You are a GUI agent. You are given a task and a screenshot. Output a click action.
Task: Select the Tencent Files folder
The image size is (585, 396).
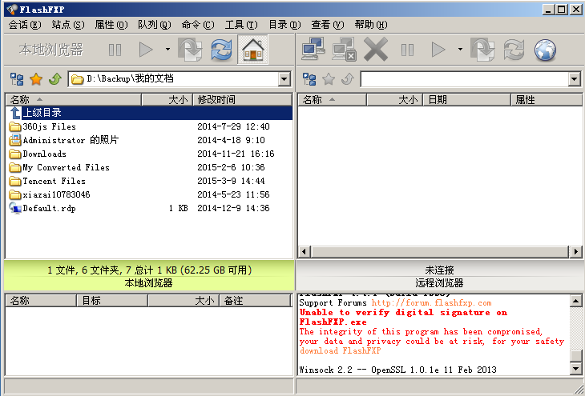click(149, 181)
